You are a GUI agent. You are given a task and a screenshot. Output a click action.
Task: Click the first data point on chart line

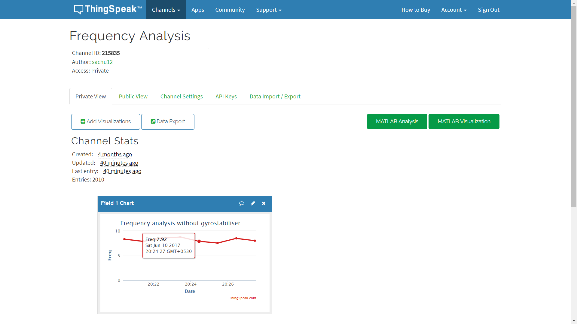pos(124,239)
